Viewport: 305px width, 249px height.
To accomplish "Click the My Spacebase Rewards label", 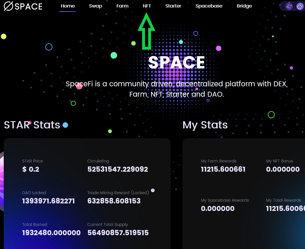I will coord(225,200).
